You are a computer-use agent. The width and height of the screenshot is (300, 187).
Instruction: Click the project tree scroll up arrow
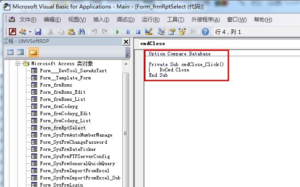click(126, 64)
